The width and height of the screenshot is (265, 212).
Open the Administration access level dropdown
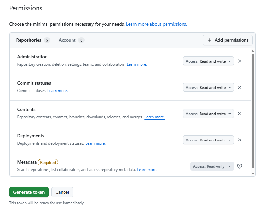click(208, 61)
